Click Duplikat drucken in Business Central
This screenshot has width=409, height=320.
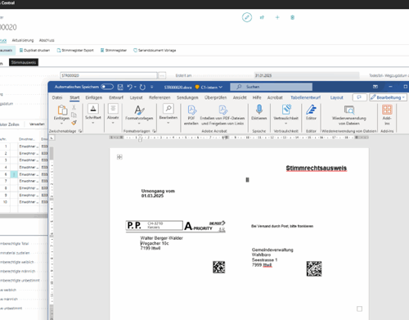(34, 50)
